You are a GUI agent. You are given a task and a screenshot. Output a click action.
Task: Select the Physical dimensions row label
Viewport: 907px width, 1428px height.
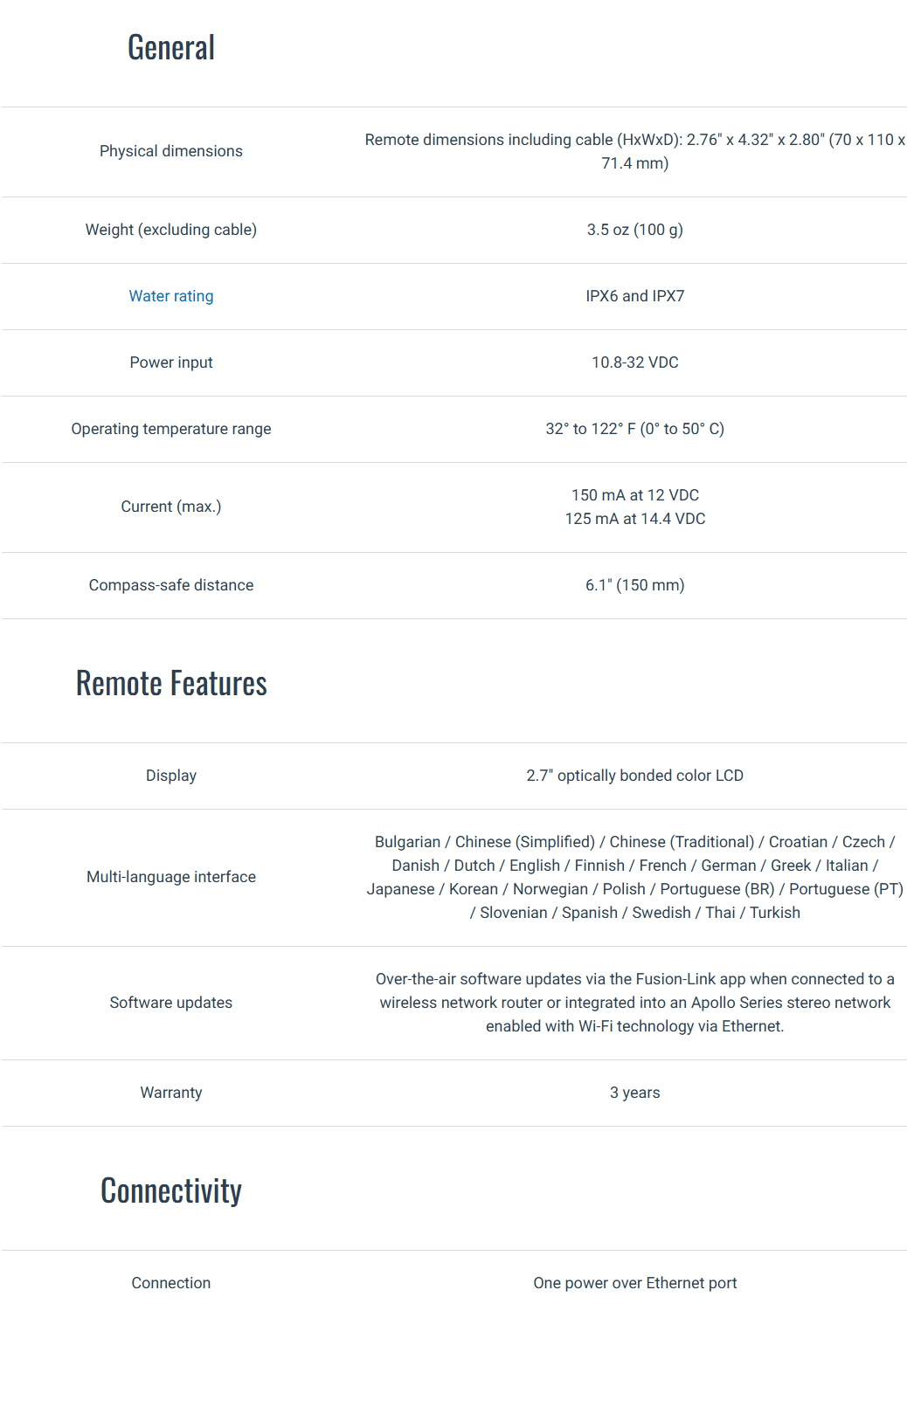click(171, 151)
